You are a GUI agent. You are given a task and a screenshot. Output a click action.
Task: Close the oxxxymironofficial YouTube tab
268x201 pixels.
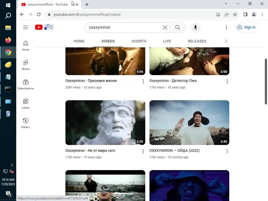77,4
